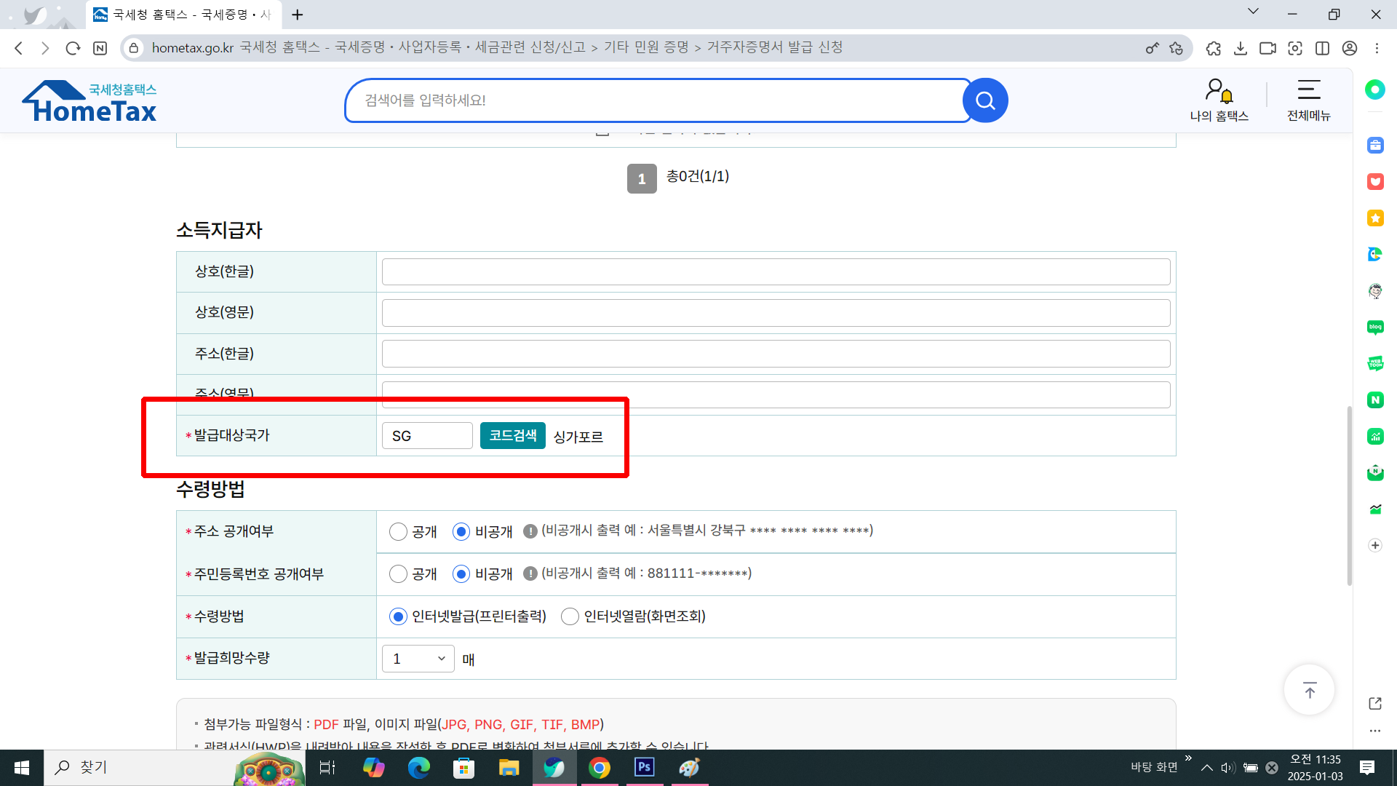Open the 전체메뉴 hamburger menu

pos(1308,91)
